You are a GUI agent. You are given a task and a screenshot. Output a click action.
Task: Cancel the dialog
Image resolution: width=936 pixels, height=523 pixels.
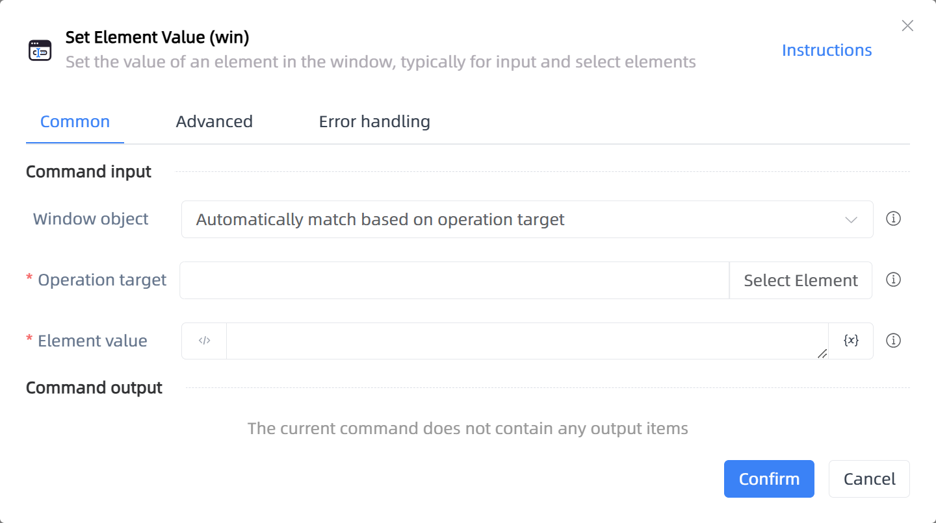click(869, 479)
